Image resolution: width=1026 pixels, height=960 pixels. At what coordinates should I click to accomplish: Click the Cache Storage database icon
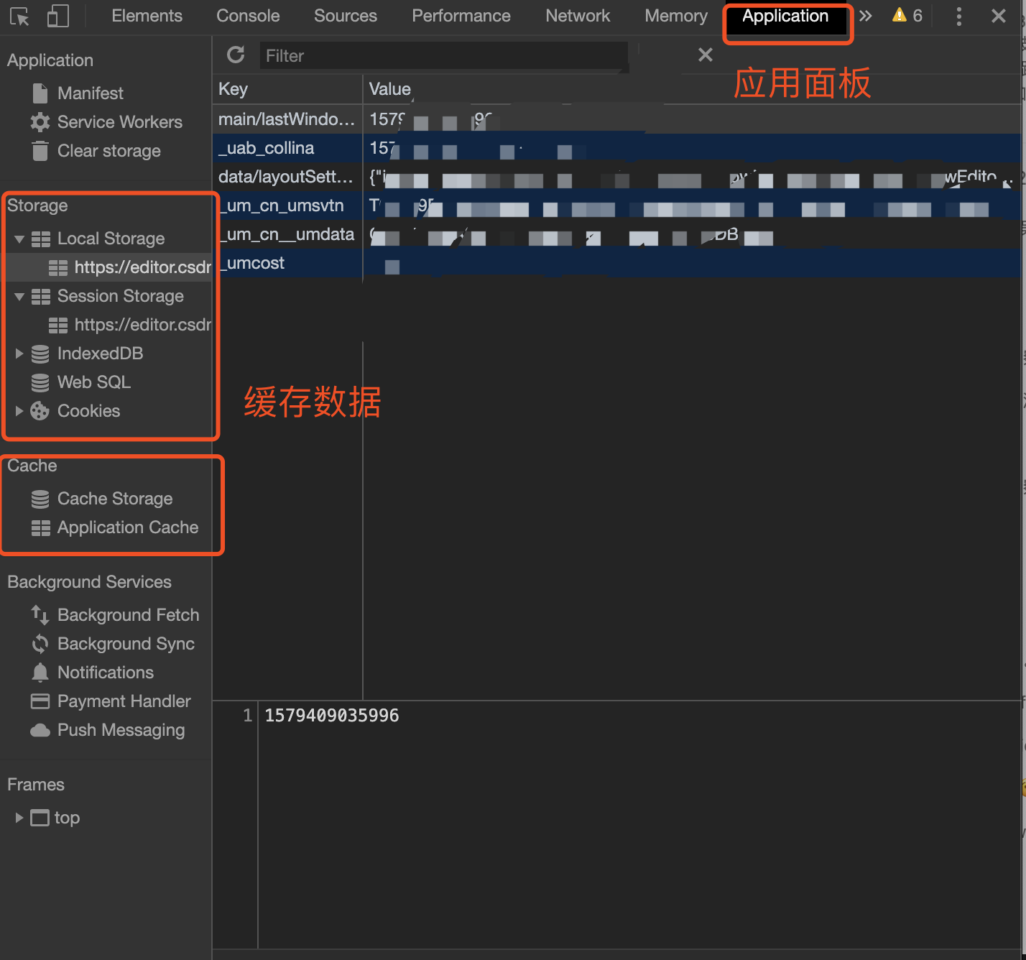(x=40, y=499)
